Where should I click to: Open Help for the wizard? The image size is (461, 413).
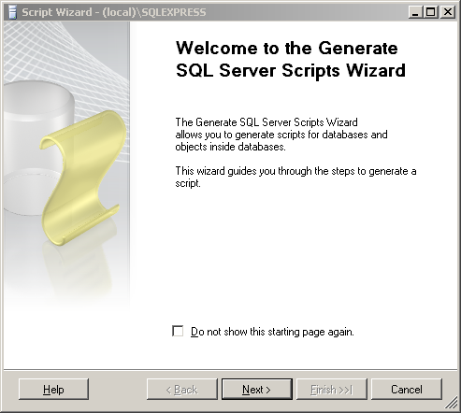[x=53, y=390]
